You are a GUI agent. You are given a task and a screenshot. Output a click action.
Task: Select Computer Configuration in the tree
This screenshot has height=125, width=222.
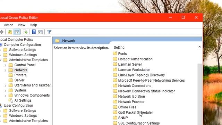[22, 45]
